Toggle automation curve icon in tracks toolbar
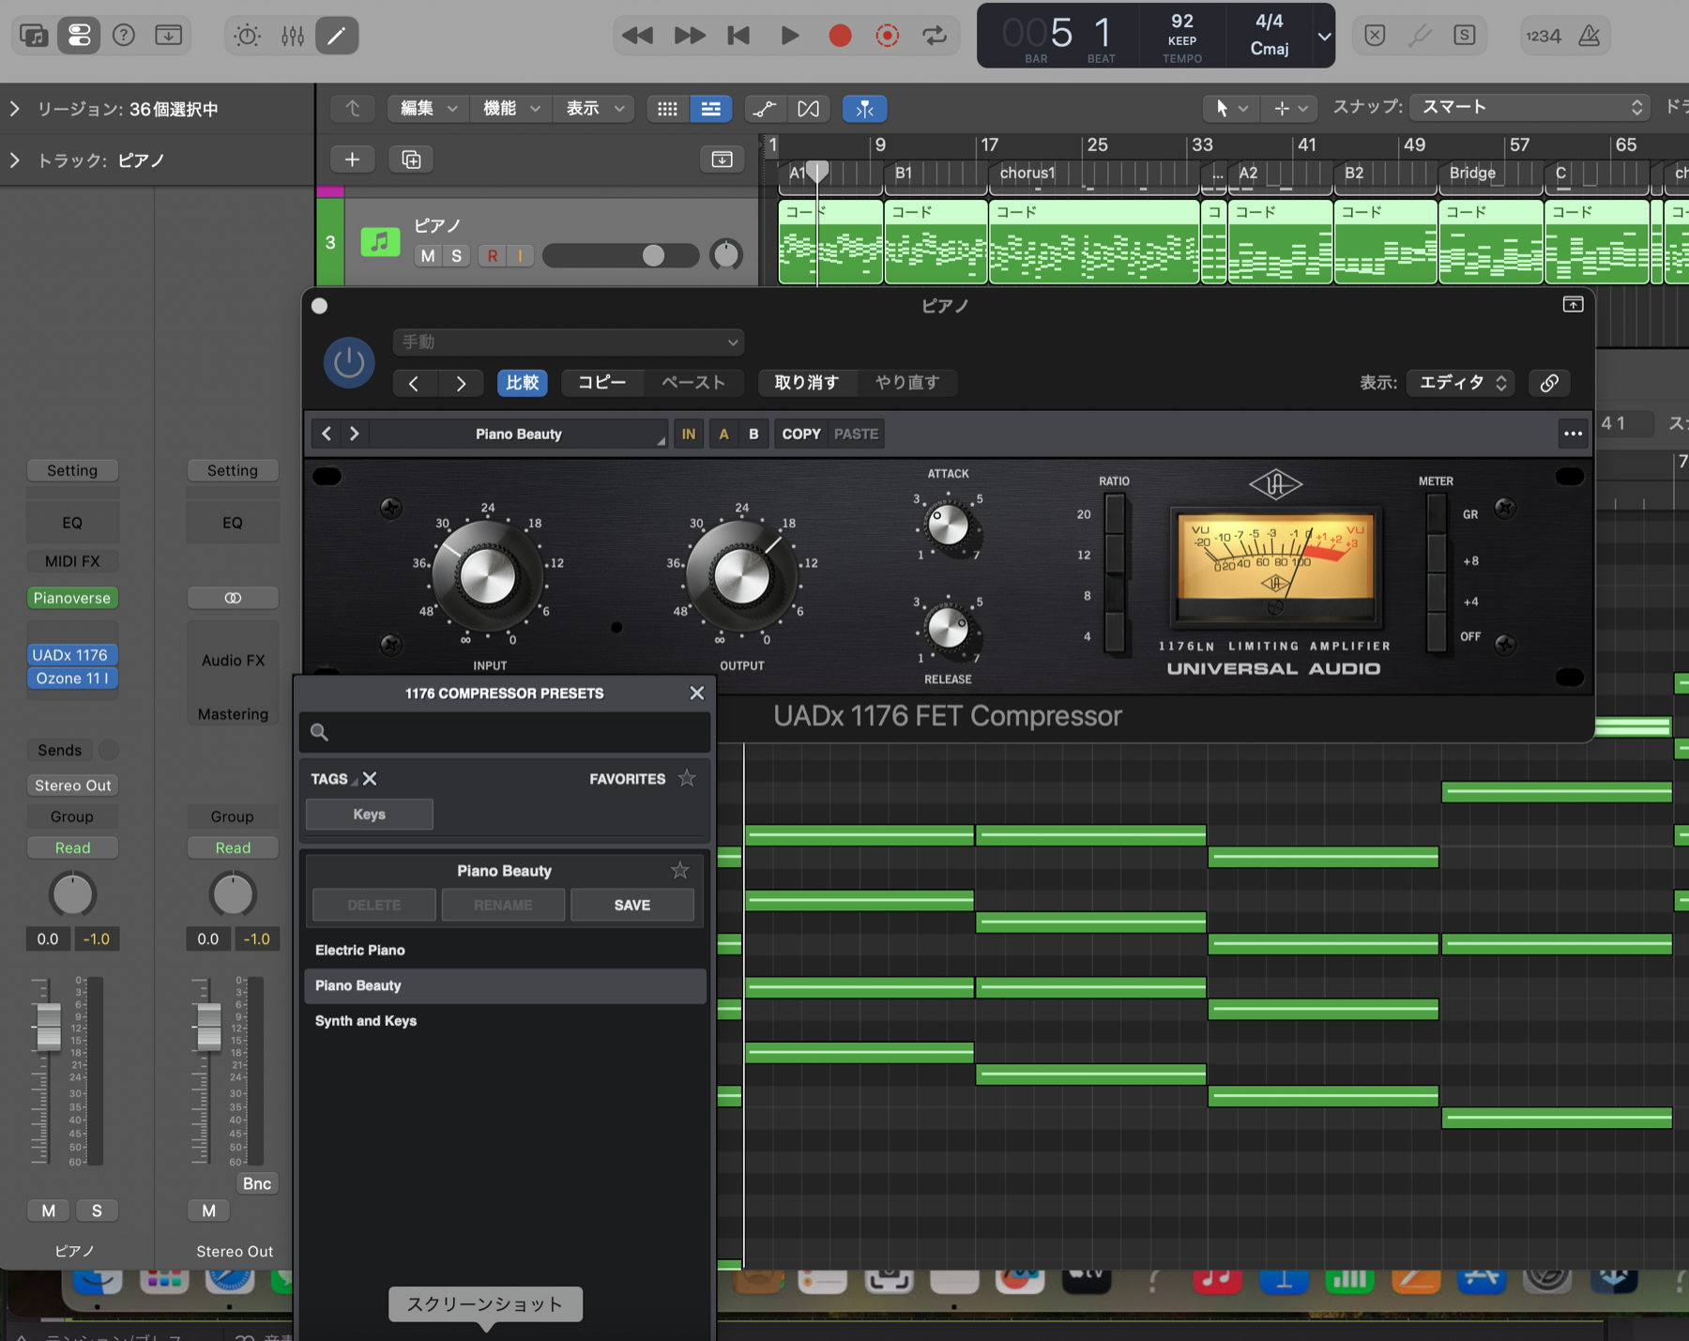The height and width of the screenshot is (1341, 1689). click(x=765, y=109)
